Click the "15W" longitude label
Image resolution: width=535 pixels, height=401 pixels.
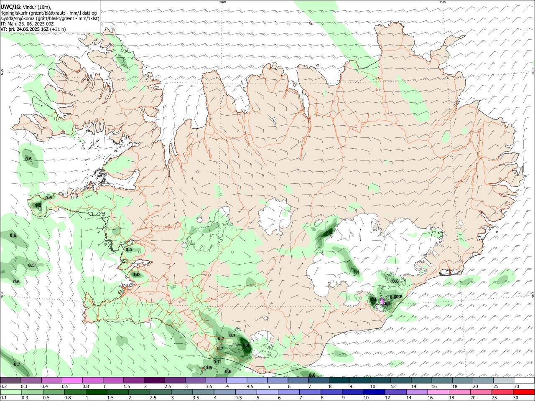coord(443,2)
